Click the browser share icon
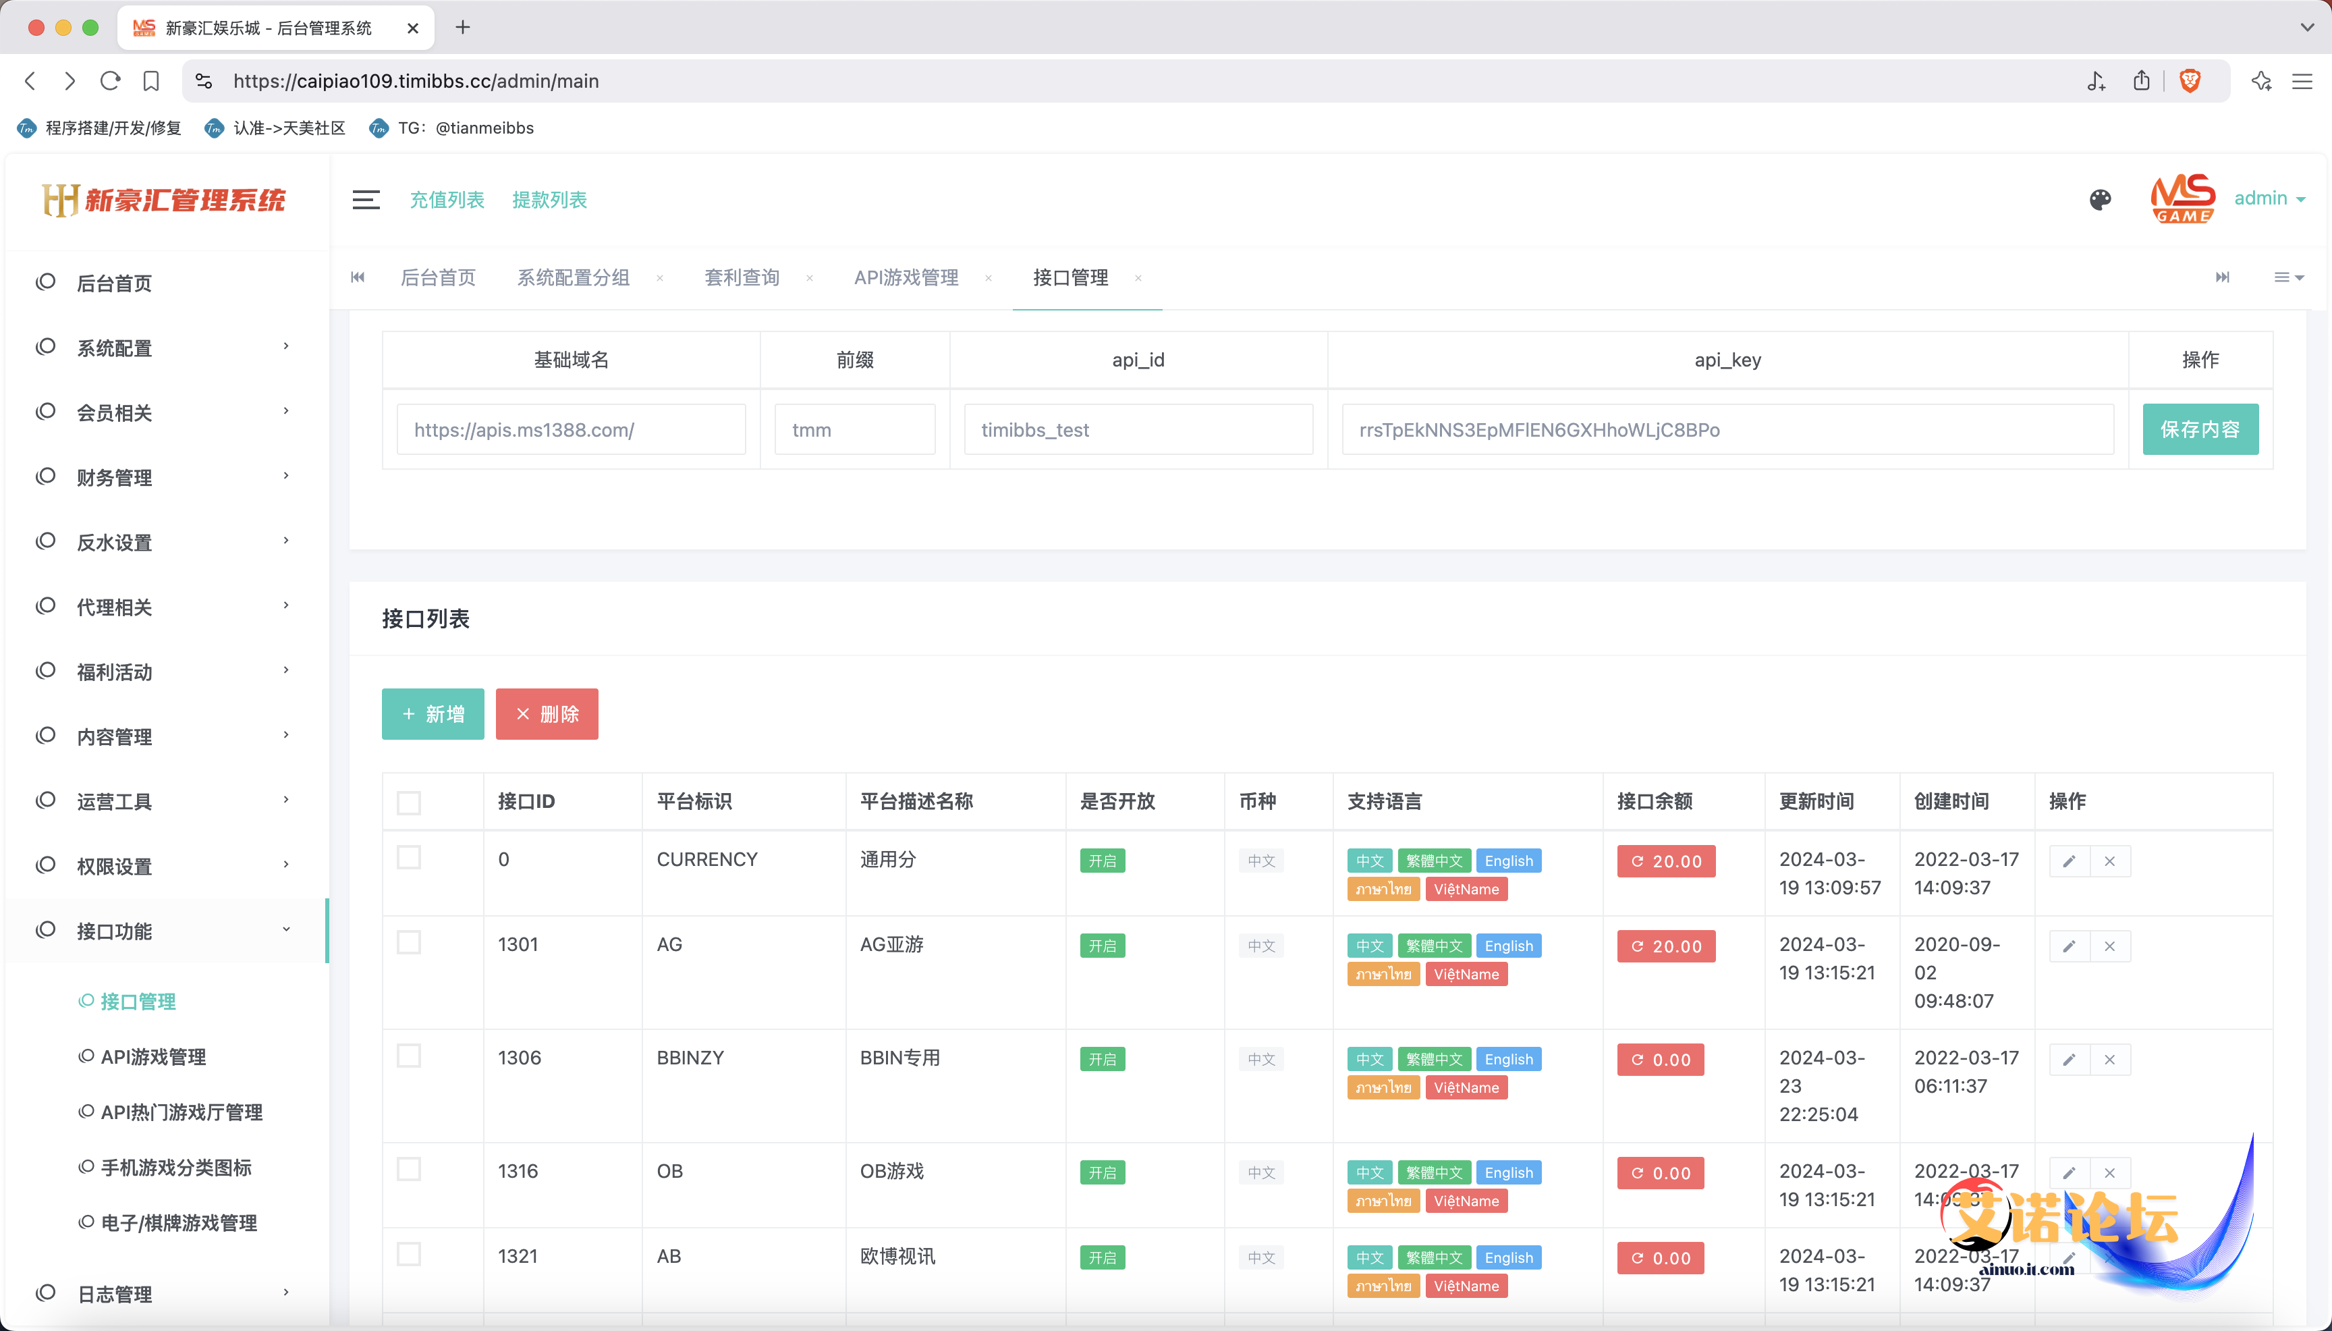Image resolution: width=2332 pixels, height=1331 pixels. click(2141, 80)
